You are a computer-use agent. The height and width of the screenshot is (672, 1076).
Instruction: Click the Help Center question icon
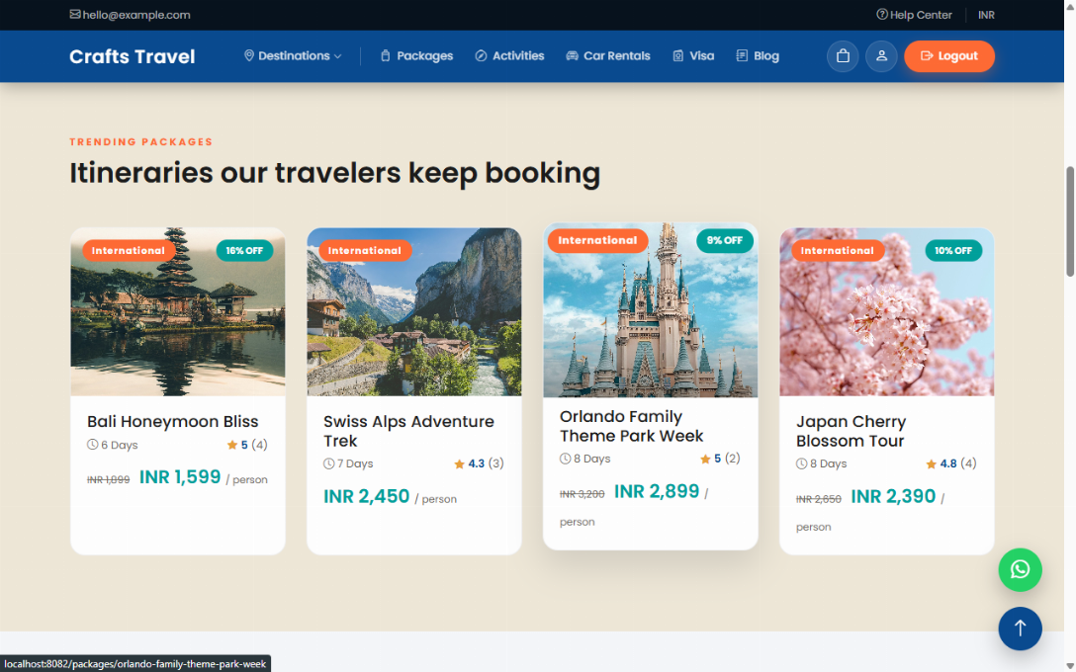pos(882,15)
